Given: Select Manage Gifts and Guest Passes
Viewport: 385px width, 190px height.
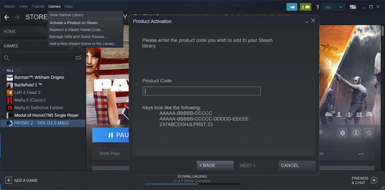Looking at the screenshot, I should (78, 37).
